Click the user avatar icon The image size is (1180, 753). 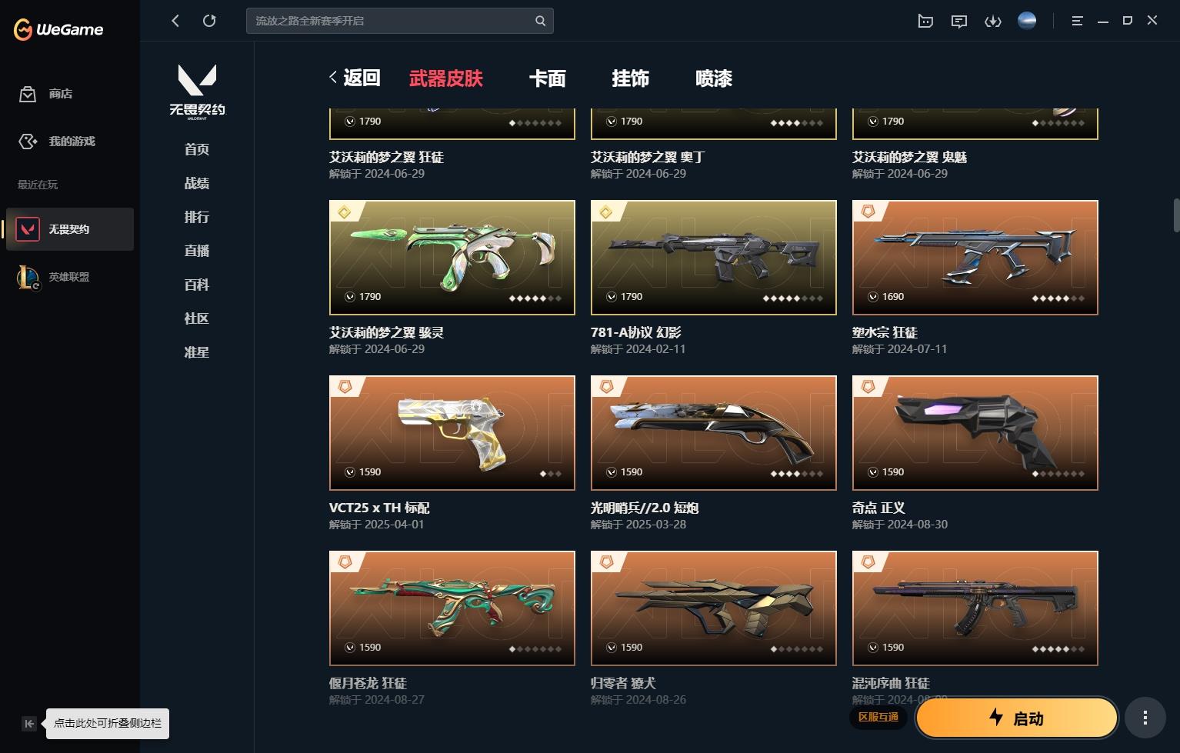1027,21
